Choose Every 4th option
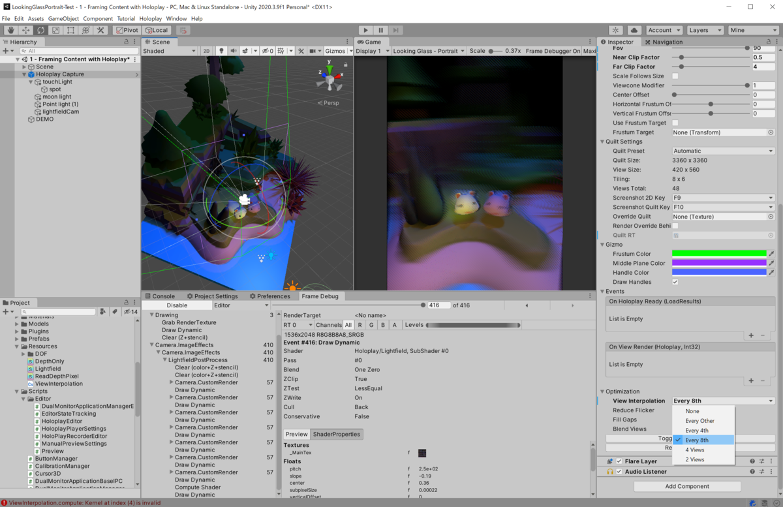 [x=703, y=431]
